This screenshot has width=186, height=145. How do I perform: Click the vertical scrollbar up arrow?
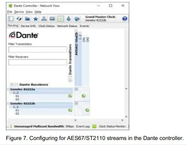tap(126, 88)
